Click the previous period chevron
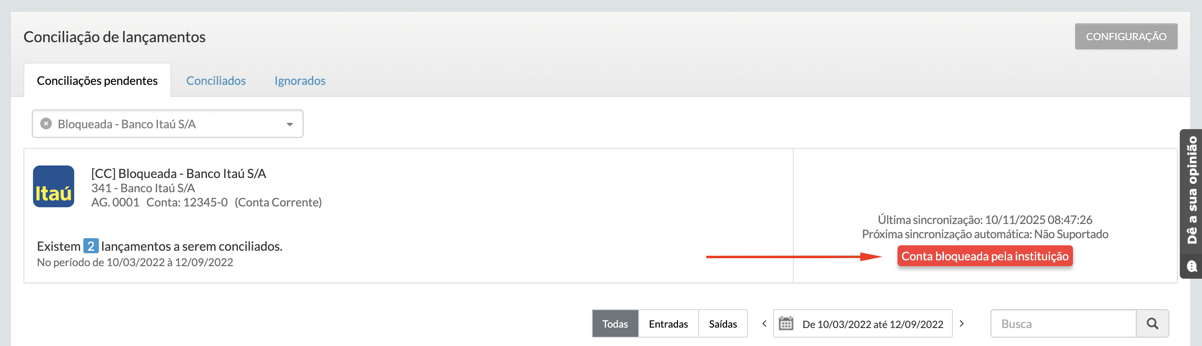The width and height of the screenshot is (1202, 346). 764,323
